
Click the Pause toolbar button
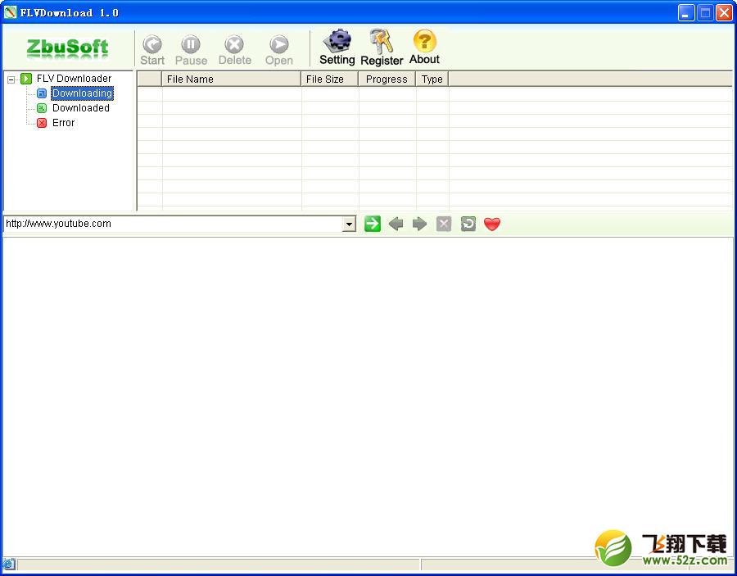tap(191, 50)
